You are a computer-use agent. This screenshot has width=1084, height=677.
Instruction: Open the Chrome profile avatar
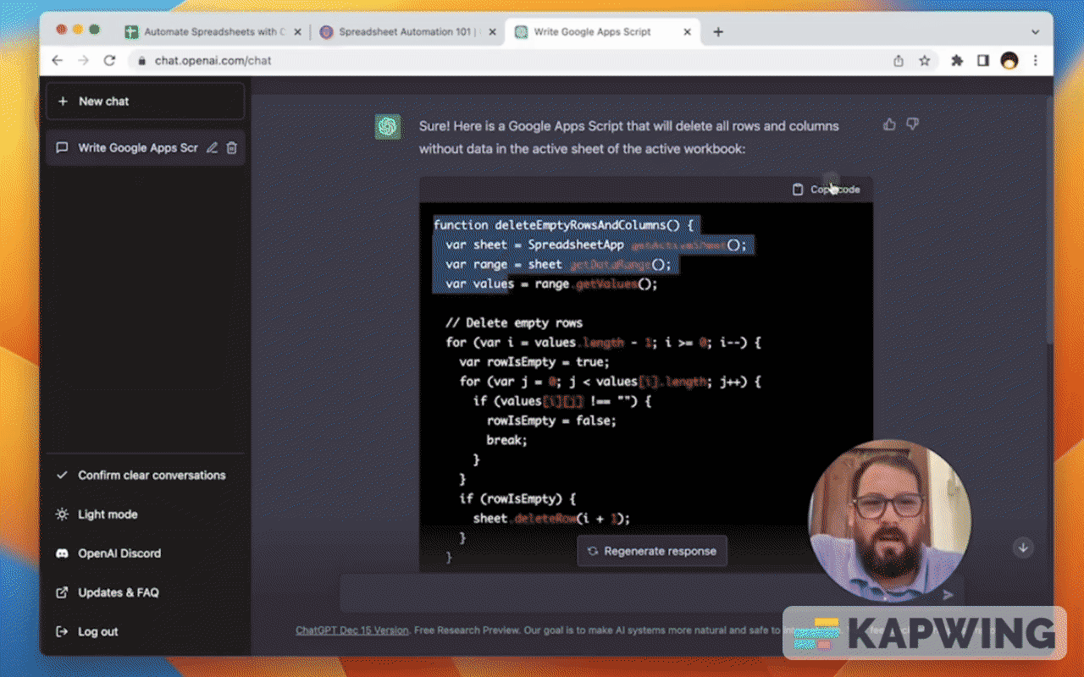(1009, 61)
